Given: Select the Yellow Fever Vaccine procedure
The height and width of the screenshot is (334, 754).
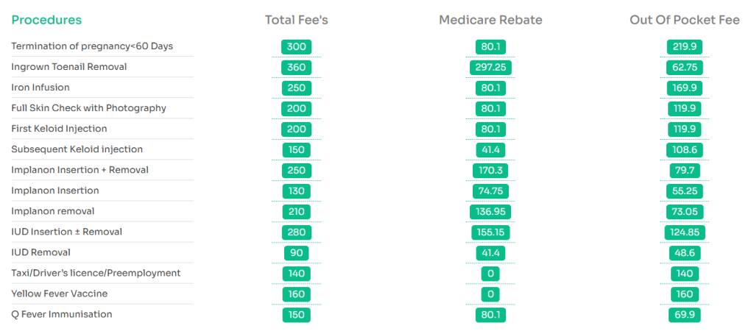Looking at the screenshot, I should (59, 294).
